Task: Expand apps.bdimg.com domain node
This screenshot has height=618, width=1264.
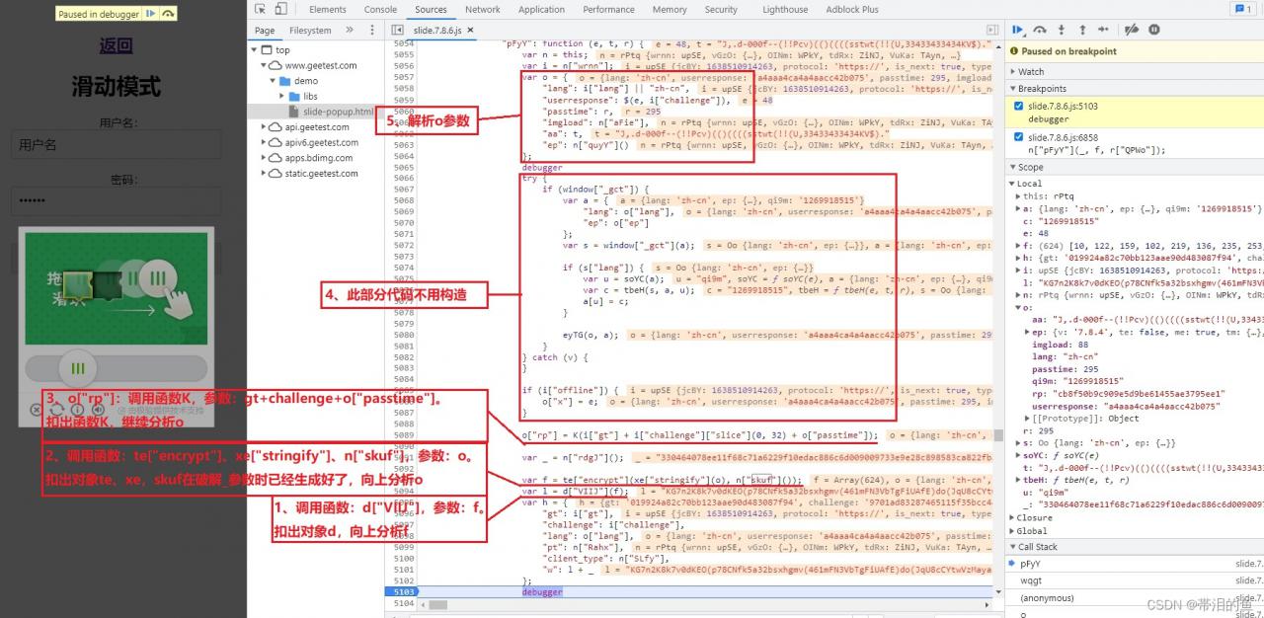Action: coord(265,157)
